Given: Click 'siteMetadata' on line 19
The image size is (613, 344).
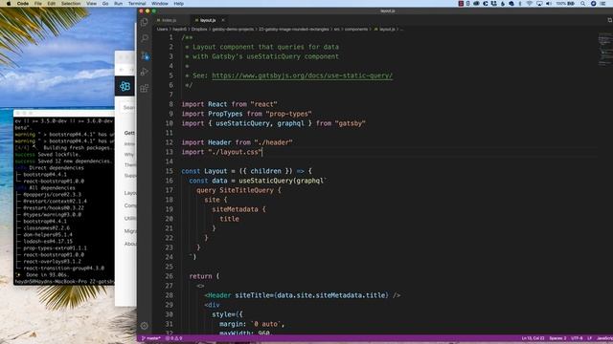Looking at the screenshot, I should [x=235, y=209].
